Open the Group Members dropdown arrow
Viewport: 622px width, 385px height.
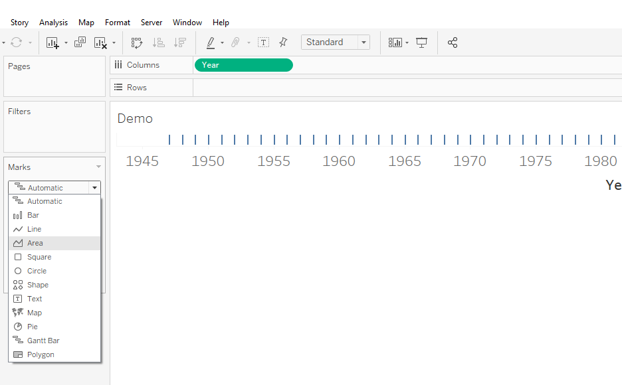249,42
